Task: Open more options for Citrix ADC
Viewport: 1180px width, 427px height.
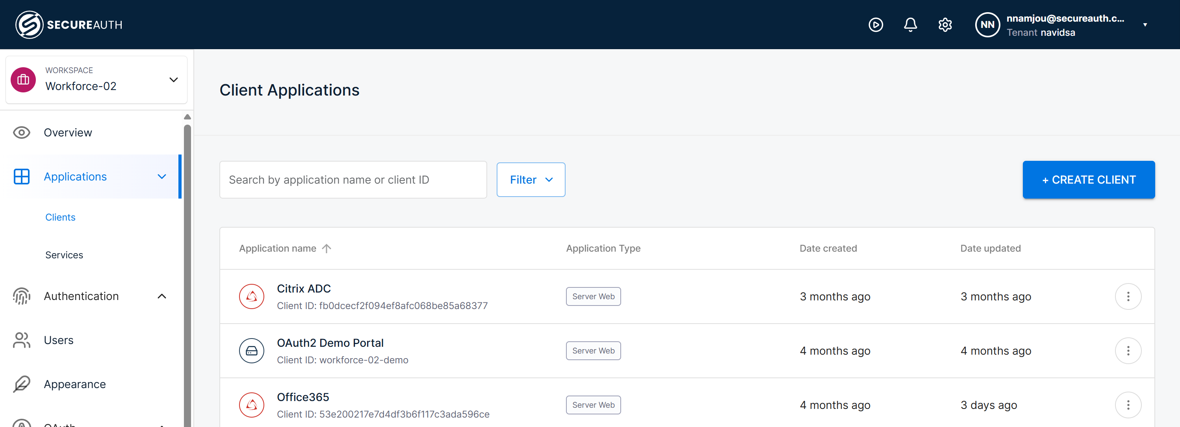Action: [x=1128, y=296]
